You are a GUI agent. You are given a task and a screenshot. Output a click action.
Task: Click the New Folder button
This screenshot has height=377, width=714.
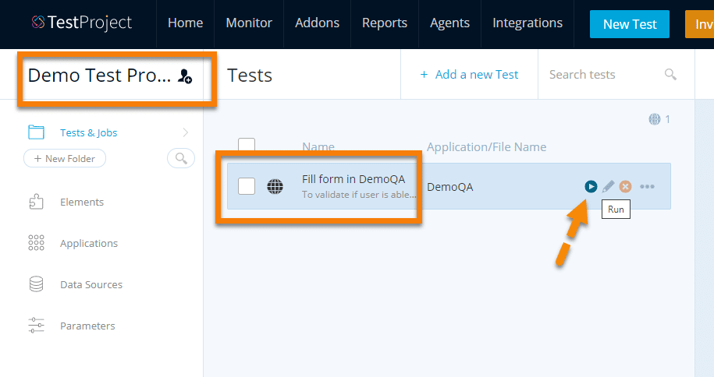coord(65,158)
